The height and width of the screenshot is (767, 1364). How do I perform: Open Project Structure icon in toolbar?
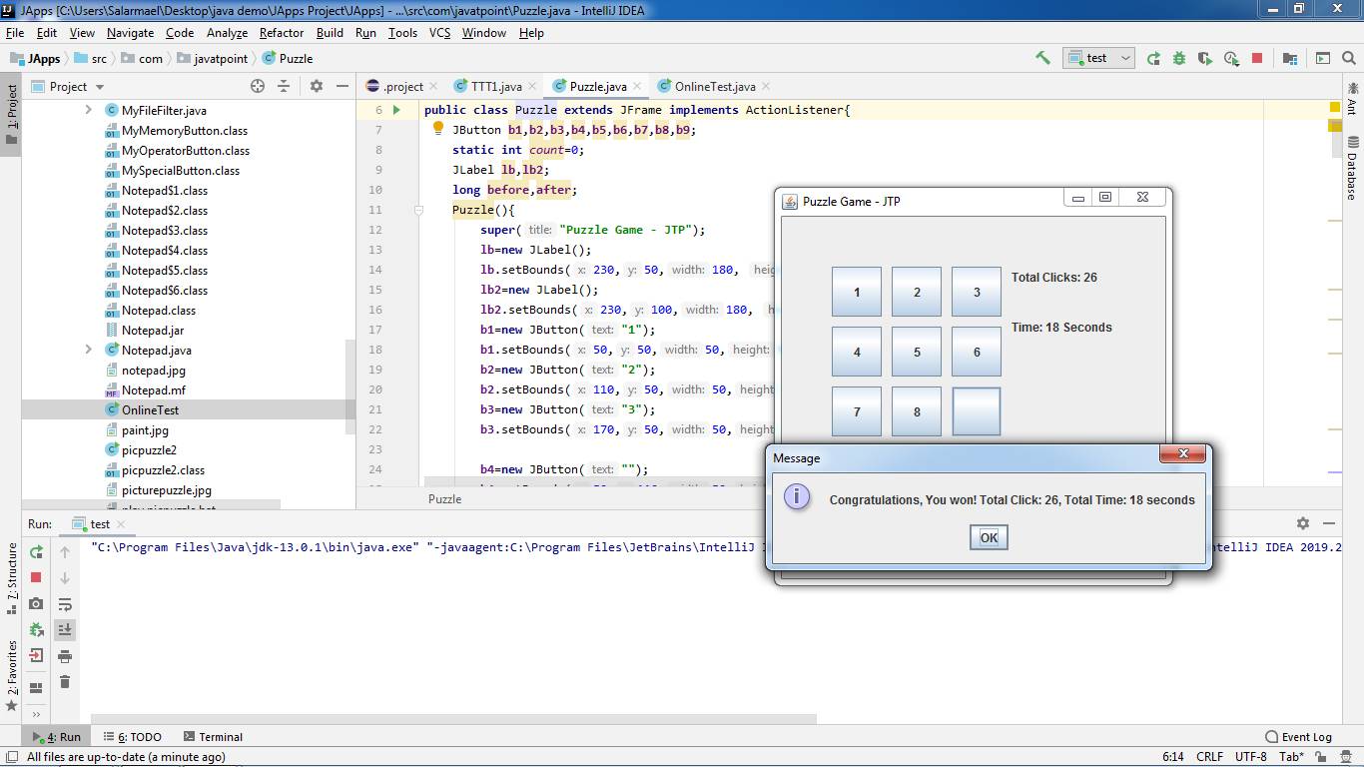click(1290, 58)
